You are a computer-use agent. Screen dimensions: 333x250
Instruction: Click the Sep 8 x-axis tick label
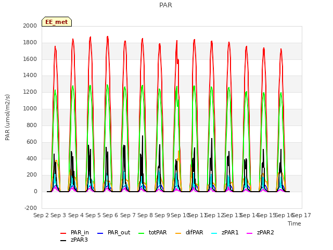tap(145, 215)
